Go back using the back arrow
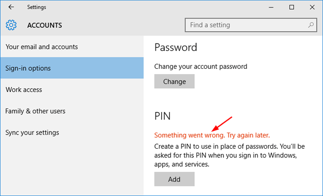The image size is (323, 196). 11,7
